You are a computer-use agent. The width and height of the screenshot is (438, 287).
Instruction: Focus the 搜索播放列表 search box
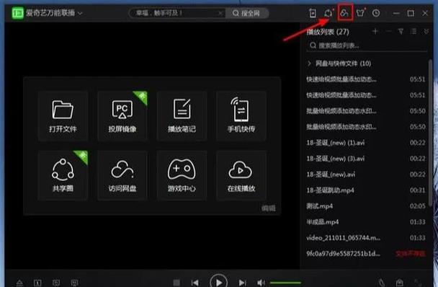pyautogui.click(x=367, y=45)
